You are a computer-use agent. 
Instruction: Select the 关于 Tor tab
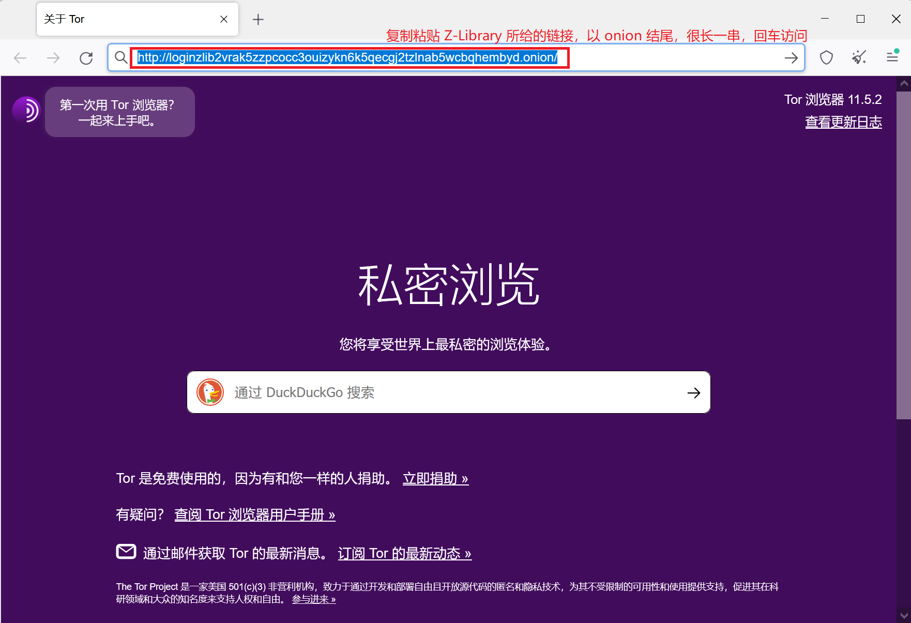click(124, 20)
